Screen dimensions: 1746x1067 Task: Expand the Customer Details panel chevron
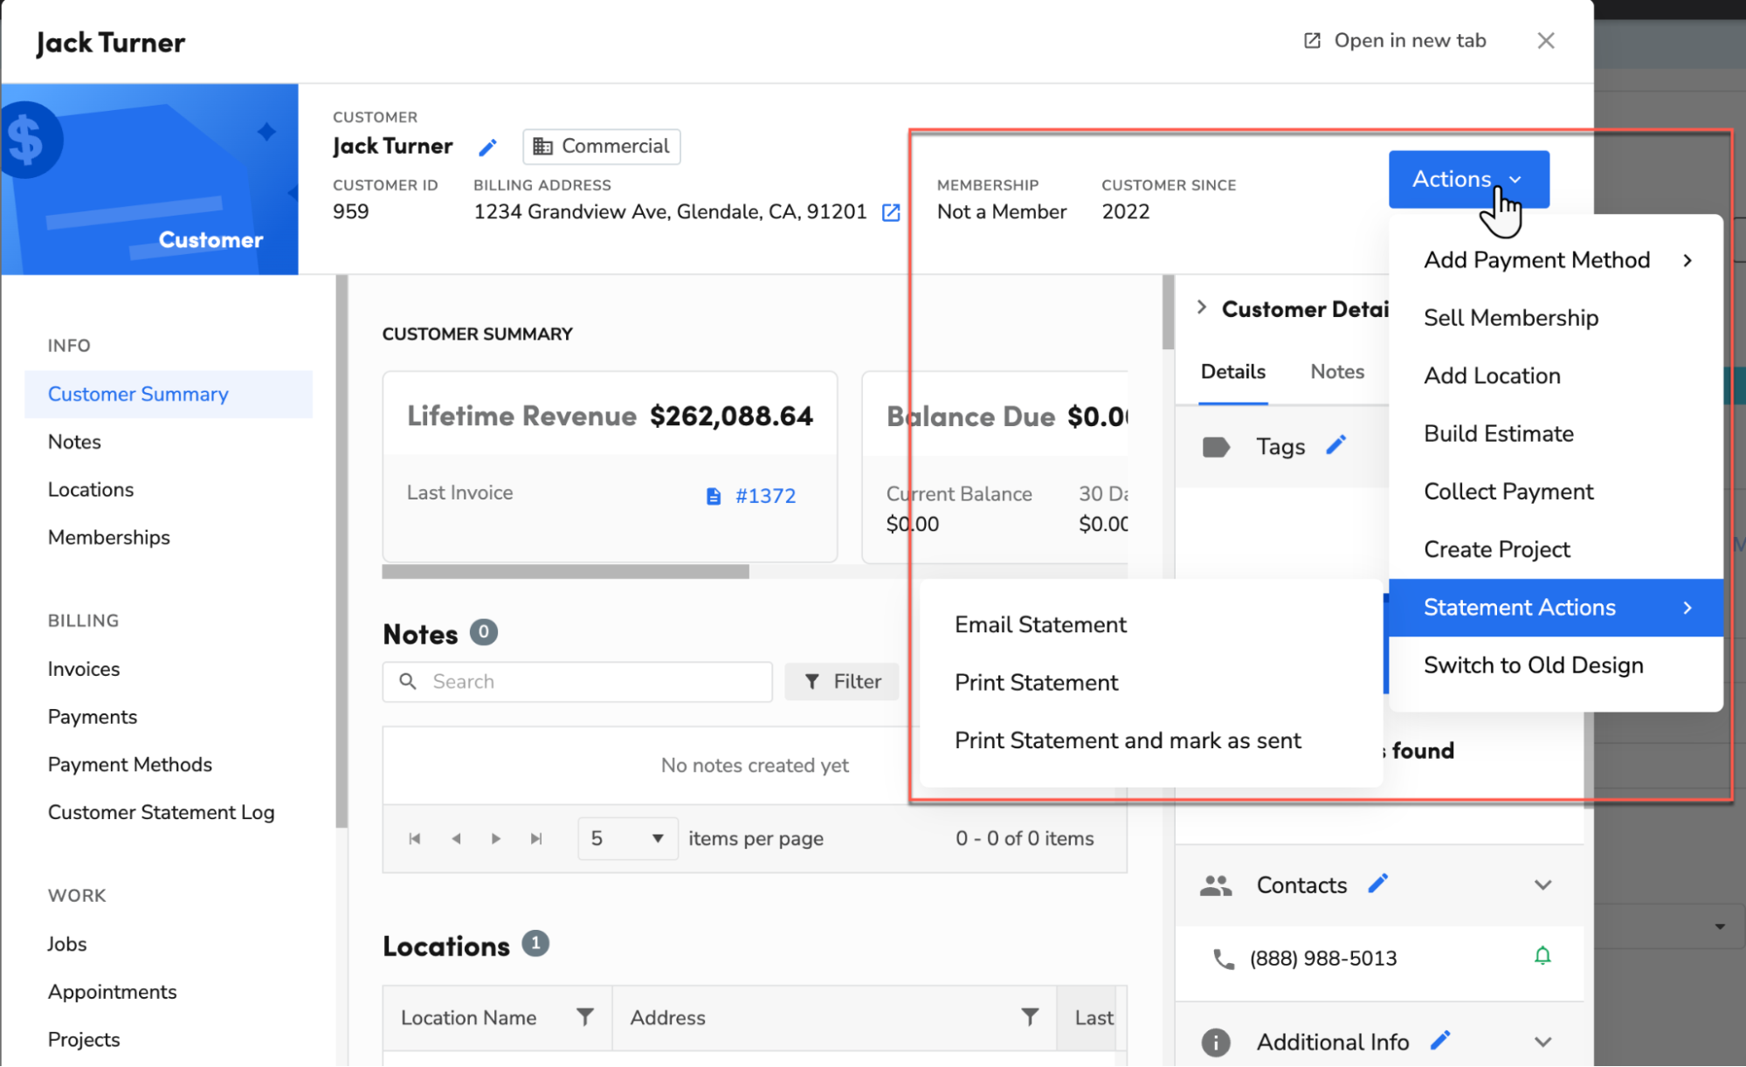[x=1202, y=307]
